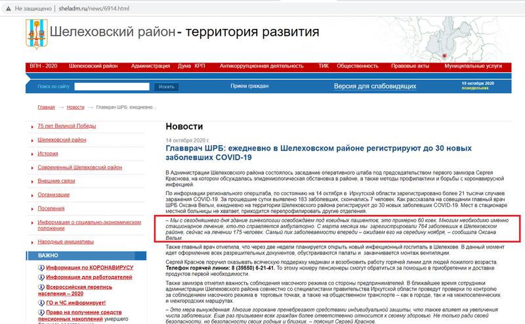Open the 'ТИК' menu item
This screenshot has height=324, width=525.
coord(324,66)
